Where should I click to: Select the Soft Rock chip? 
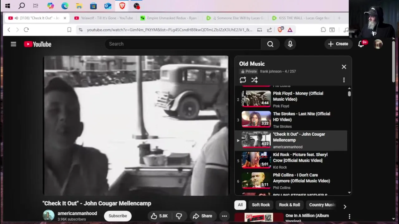click(261, 205)
